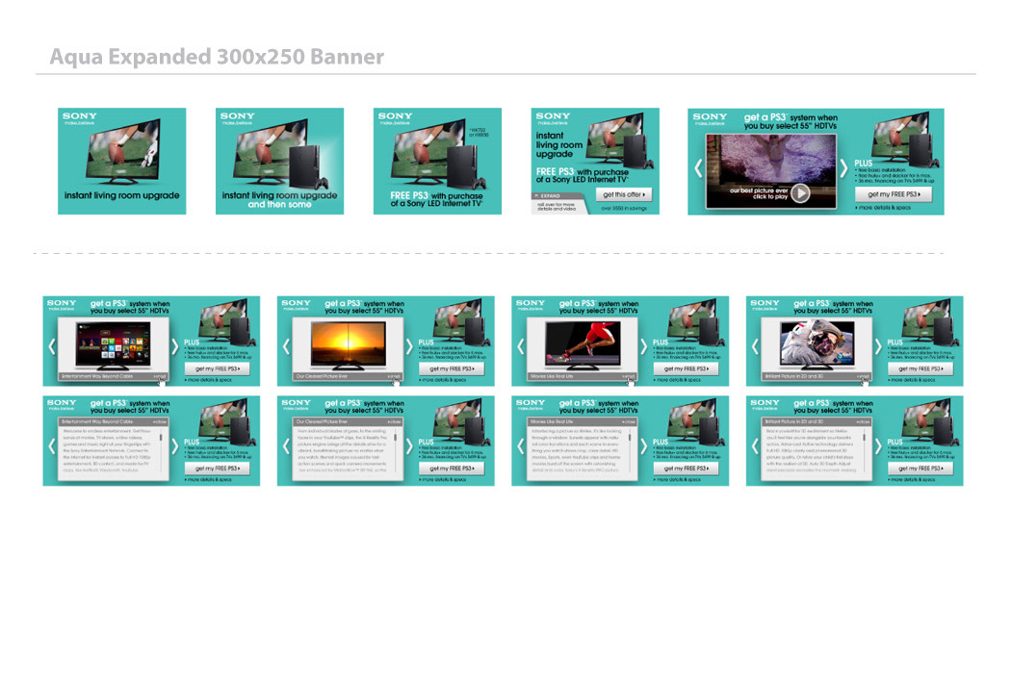The width and height of the screenshot is (1011, 686).
Task: Click scrollbar in Movies Like Real Life text panel
Action: tap(630, 438)
